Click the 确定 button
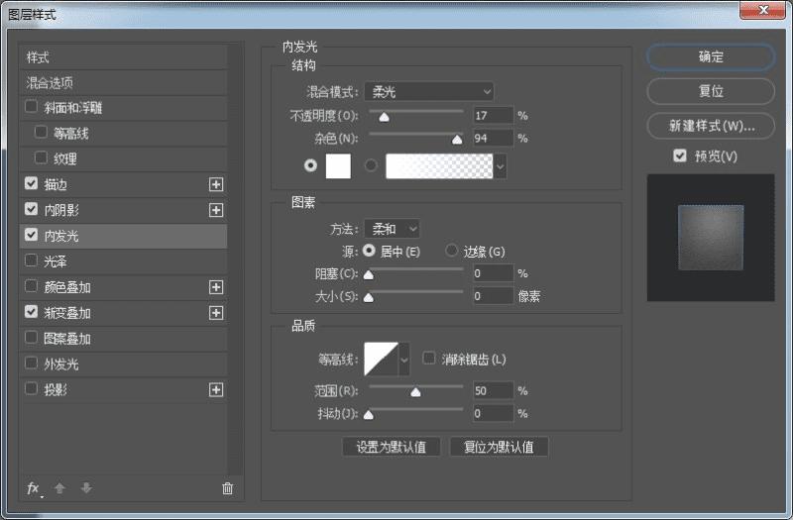 point(711,56)
